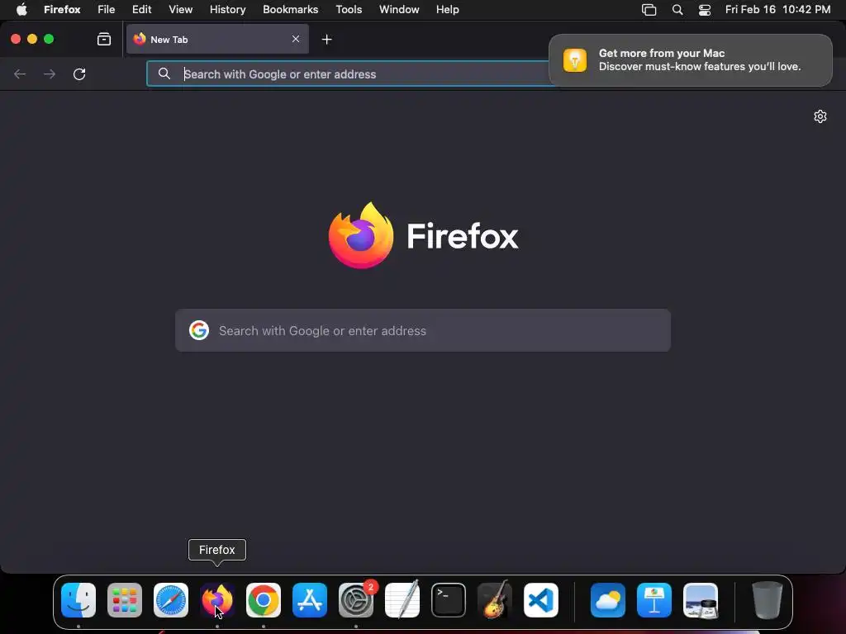Close the New Tab tab

pyautogui.click(x=296, y=39)
